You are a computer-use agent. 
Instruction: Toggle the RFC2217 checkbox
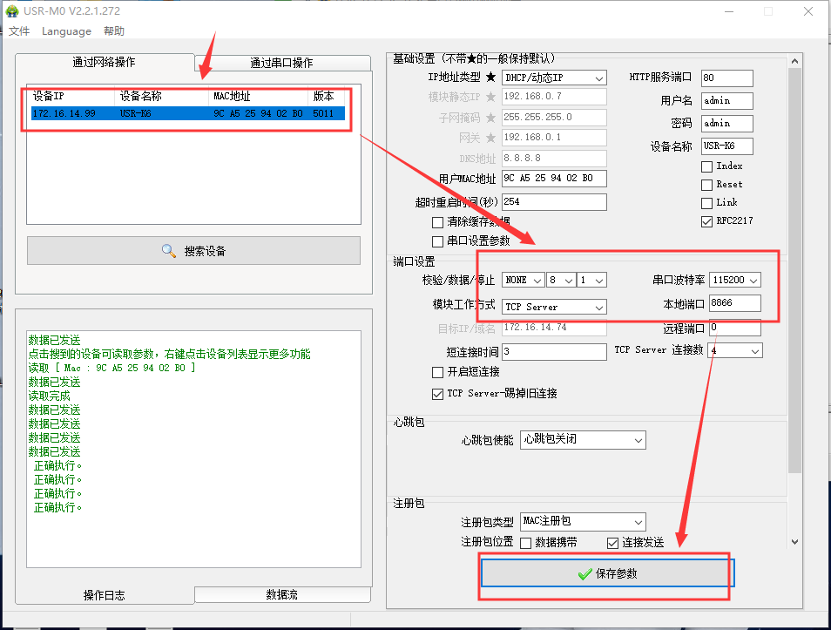(706, 221)
